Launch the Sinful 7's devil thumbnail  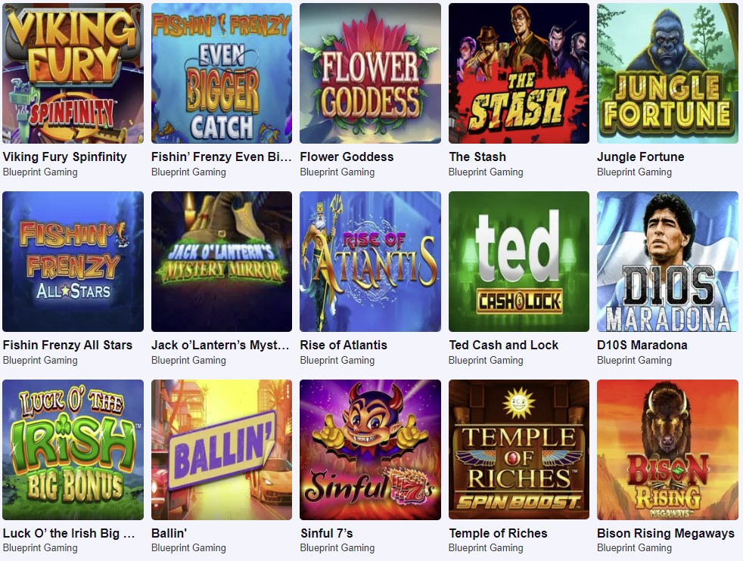tap(370, 450)
